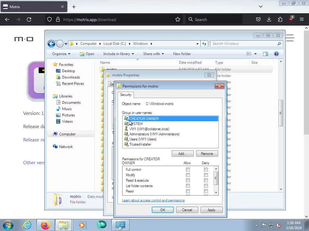Sort by the Name column header
This screenshot has width=309, height=231.
(x=105, y=63)
